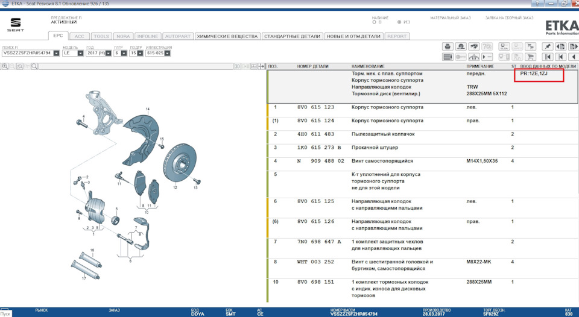Image resolution: width=579 pixels, height=317 pixels.
Task: Switch to the NORA tab
Action: (x=123, y=36)
